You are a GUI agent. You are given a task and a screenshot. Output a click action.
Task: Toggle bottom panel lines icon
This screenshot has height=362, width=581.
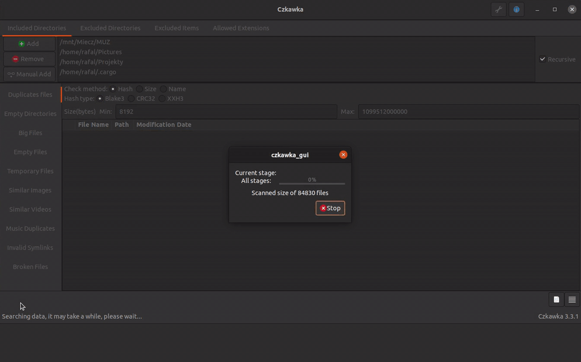pyautogui.click(x=572, y=299)
